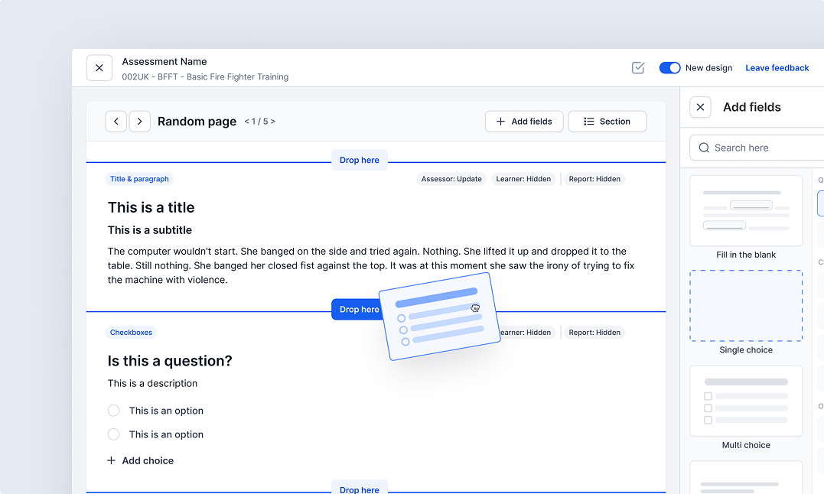
Task: Click the Random page title
Action: point(197,122)
